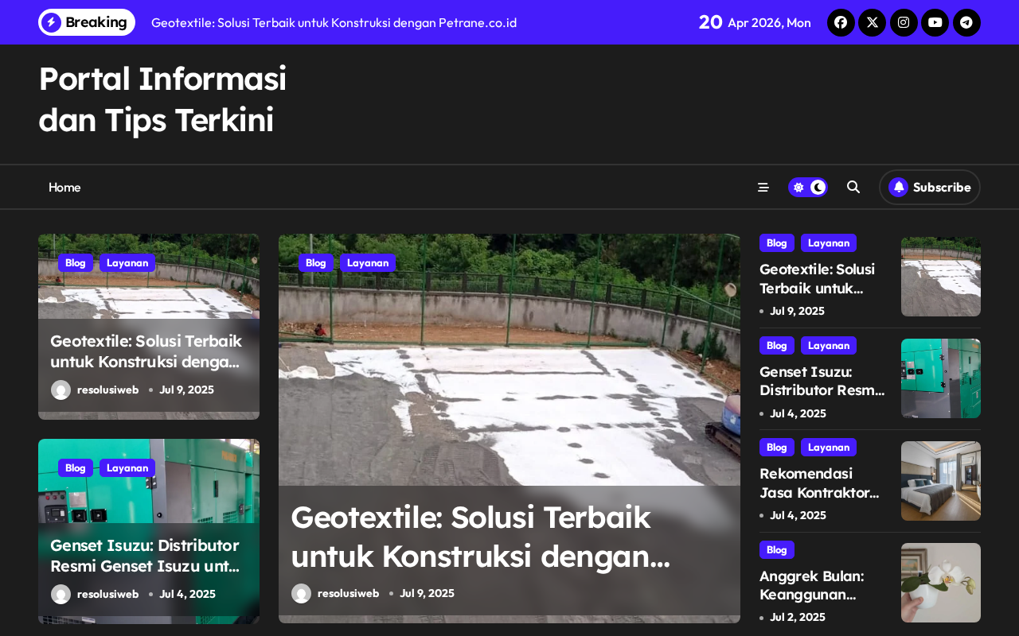
Task: Open the bedroom thumbnail for Jasa Kontraktor
Action: pos(941,481)
